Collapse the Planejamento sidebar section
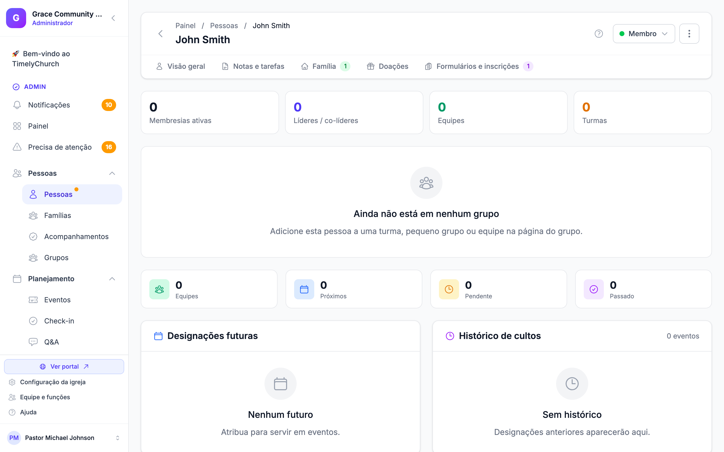The width and height of the screenshot is (724, 452). coord(112,279)
